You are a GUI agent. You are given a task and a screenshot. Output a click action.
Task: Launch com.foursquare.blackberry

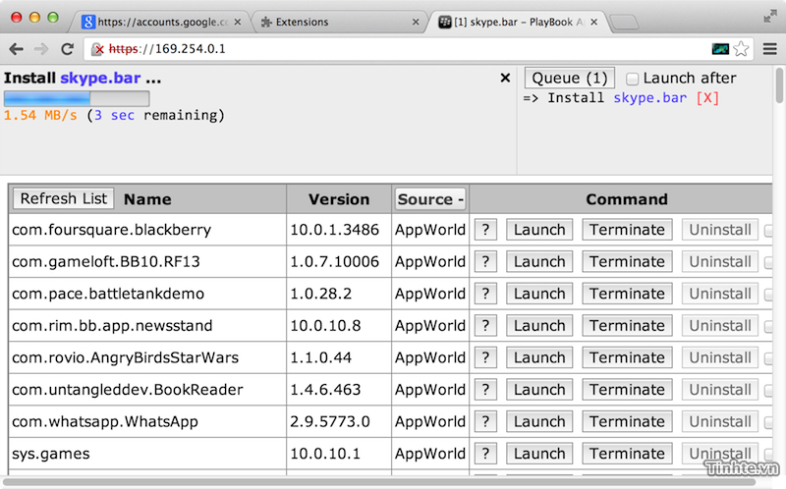[539, 230]
